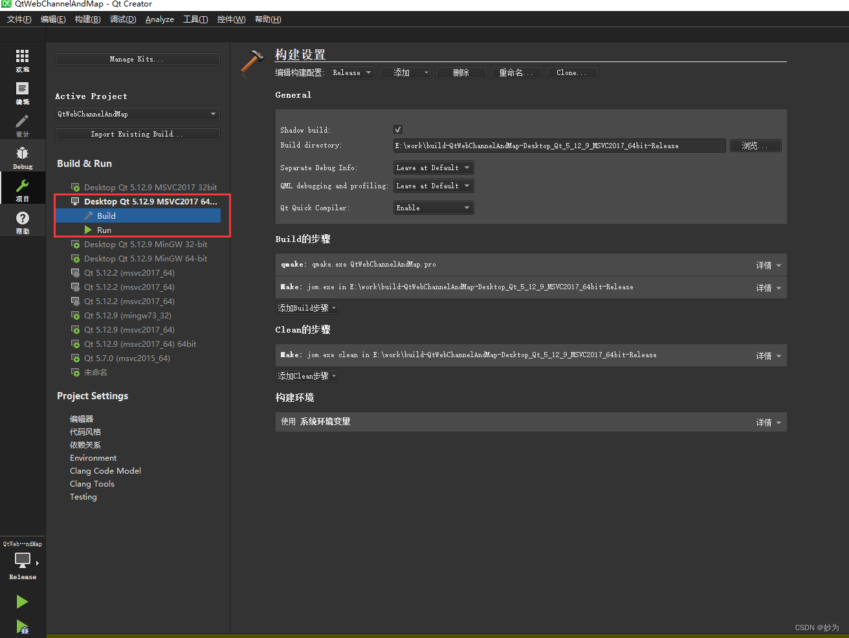Open the 帮助(H) menu
The height and width of the screenshot is (638, 849).
(x=268, y=19)
